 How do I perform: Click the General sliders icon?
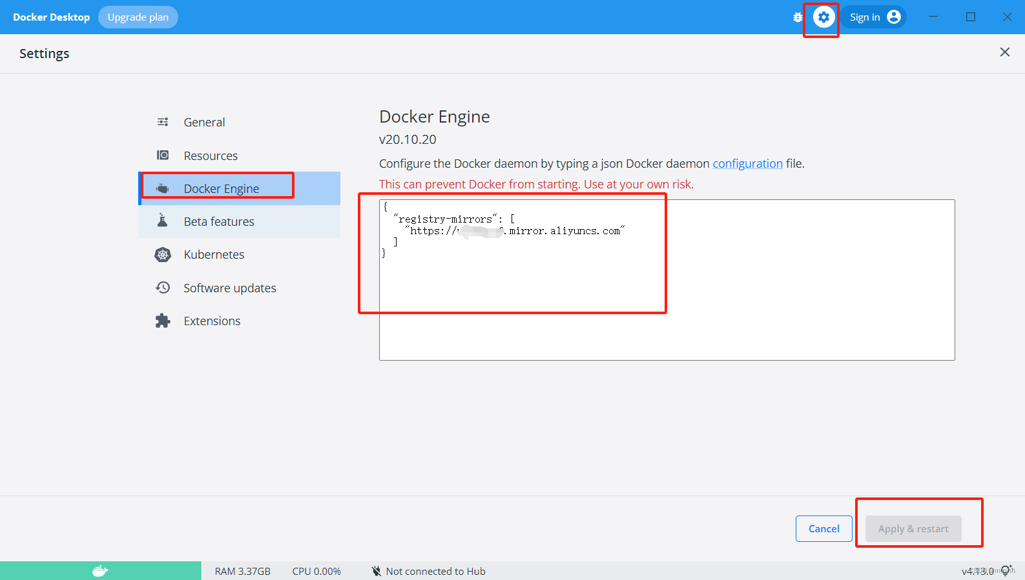point(163,122)
